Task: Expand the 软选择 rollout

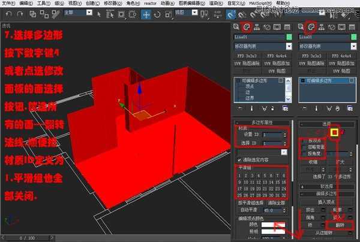Action: pyautogui.click(x=327, y=186)
